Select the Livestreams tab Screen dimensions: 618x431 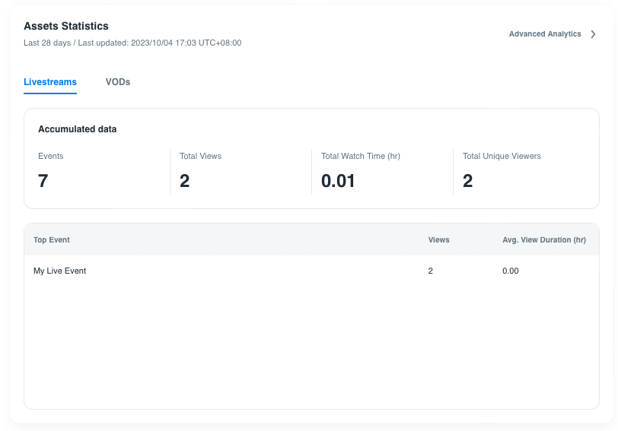pyautogui.click(x=50, y=82)
